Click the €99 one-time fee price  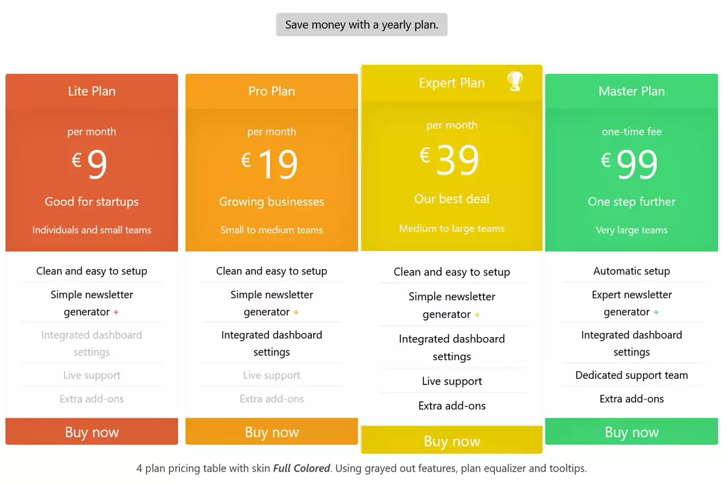pos(631,164)
